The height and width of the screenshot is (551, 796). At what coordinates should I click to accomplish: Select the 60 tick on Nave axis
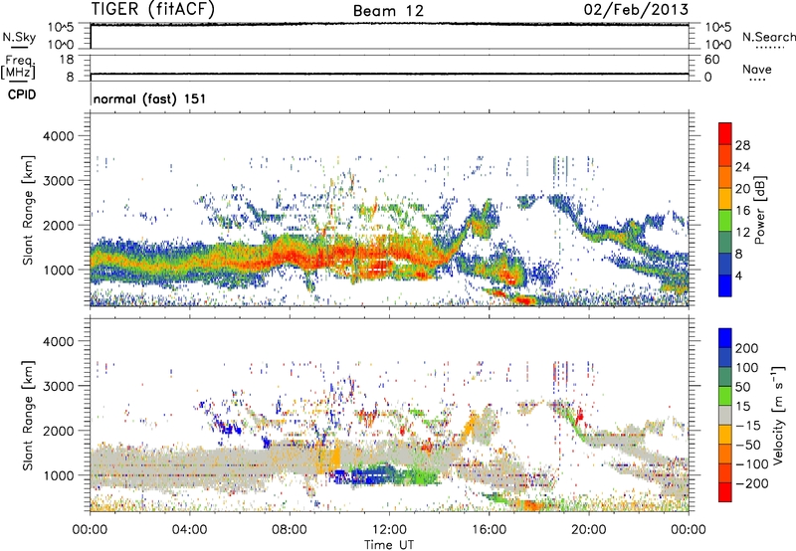coord(712,60)
